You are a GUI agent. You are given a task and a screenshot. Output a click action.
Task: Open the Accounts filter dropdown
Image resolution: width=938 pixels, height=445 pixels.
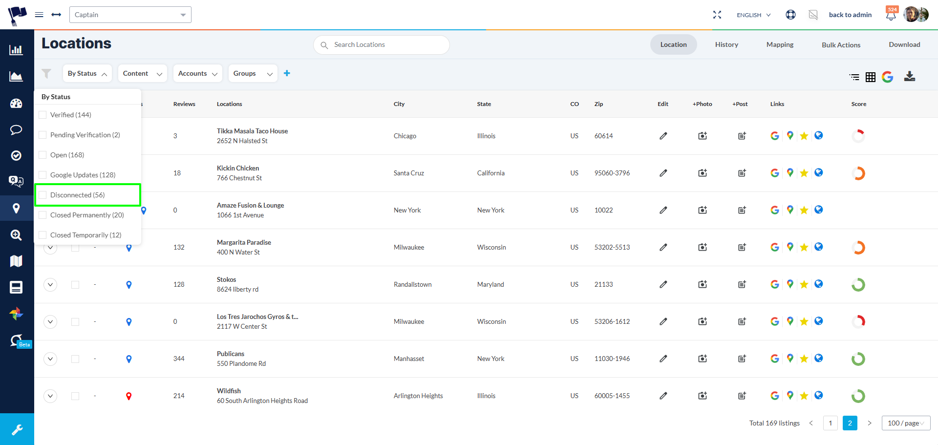197,73
